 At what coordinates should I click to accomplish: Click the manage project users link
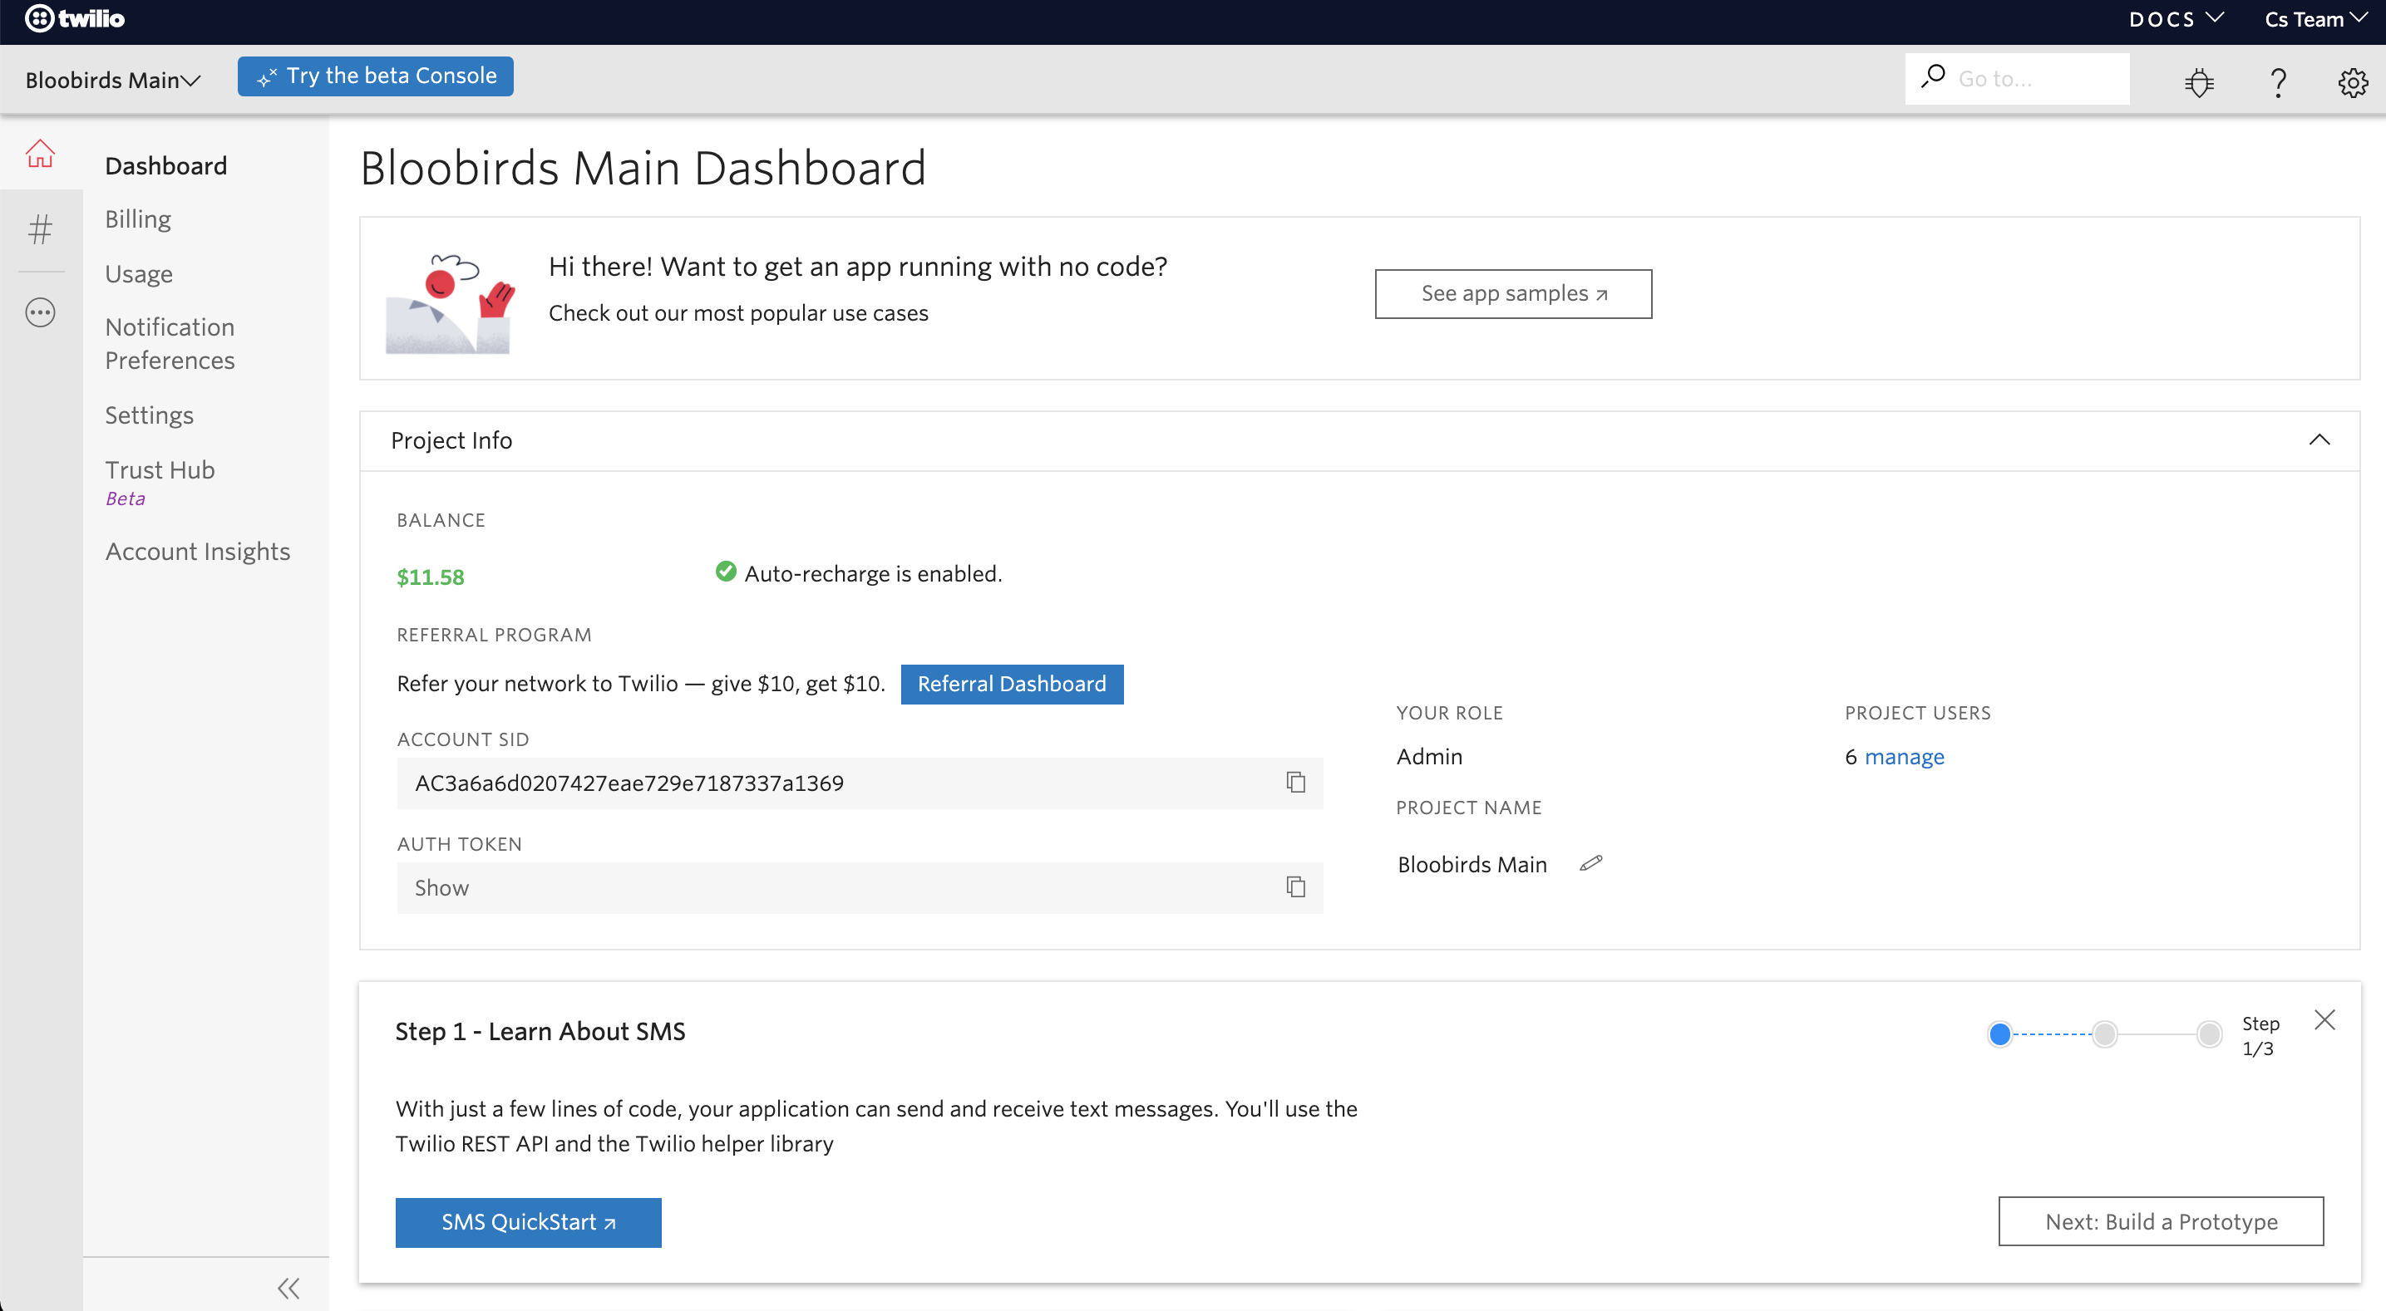tap(1904, 756)
